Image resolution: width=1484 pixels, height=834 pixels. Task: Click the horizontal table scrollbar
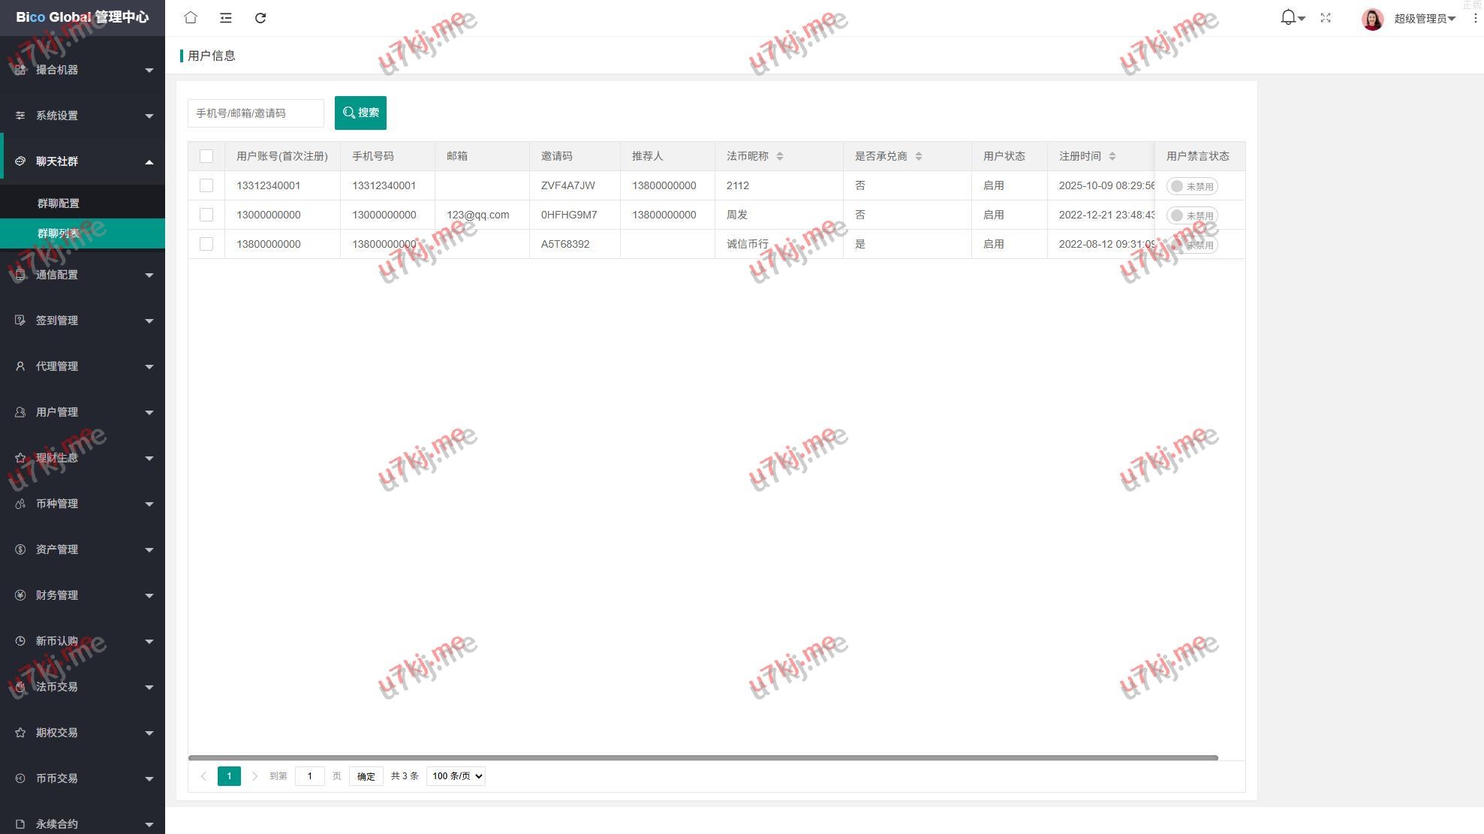pos(703,757)
